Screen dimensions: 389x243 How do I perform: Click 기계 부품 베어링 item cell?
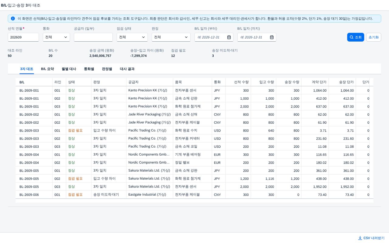click(x=192, y=155)
